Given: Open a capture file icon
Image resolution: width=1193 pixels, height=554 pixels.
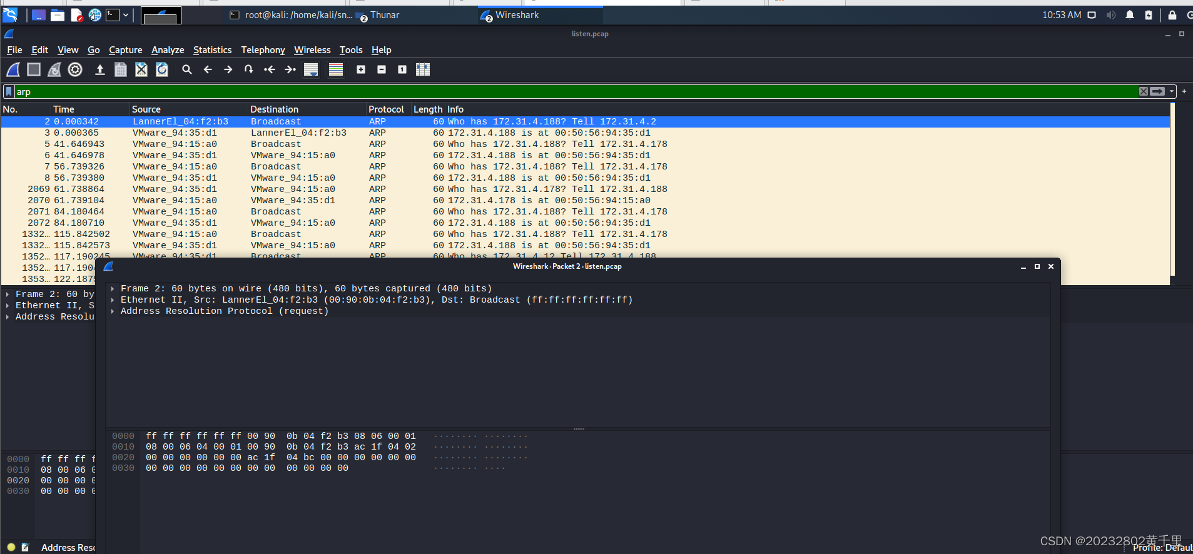Looking at the screenshot, I should [99, 69].
